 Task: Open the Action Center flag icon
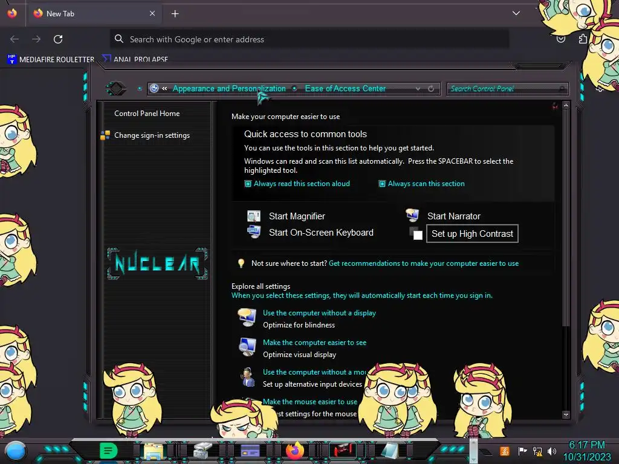(x=522, y=451)
